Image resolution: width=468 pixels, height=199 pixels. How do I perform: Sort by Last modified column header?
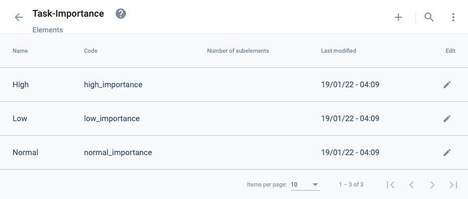coord(338,51)
